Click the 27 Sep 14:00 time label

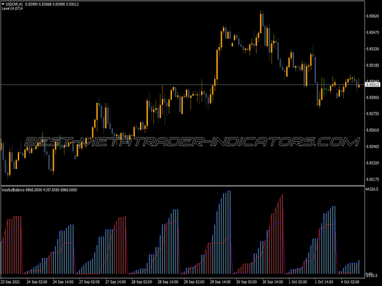click(x=115, y=282)
